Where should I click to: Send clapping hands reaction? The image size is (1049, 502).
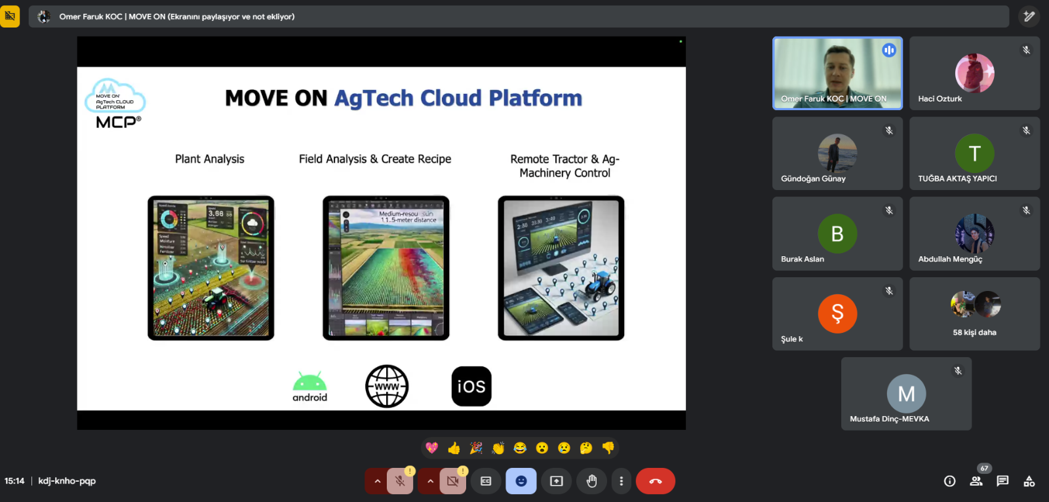[498, 448]
